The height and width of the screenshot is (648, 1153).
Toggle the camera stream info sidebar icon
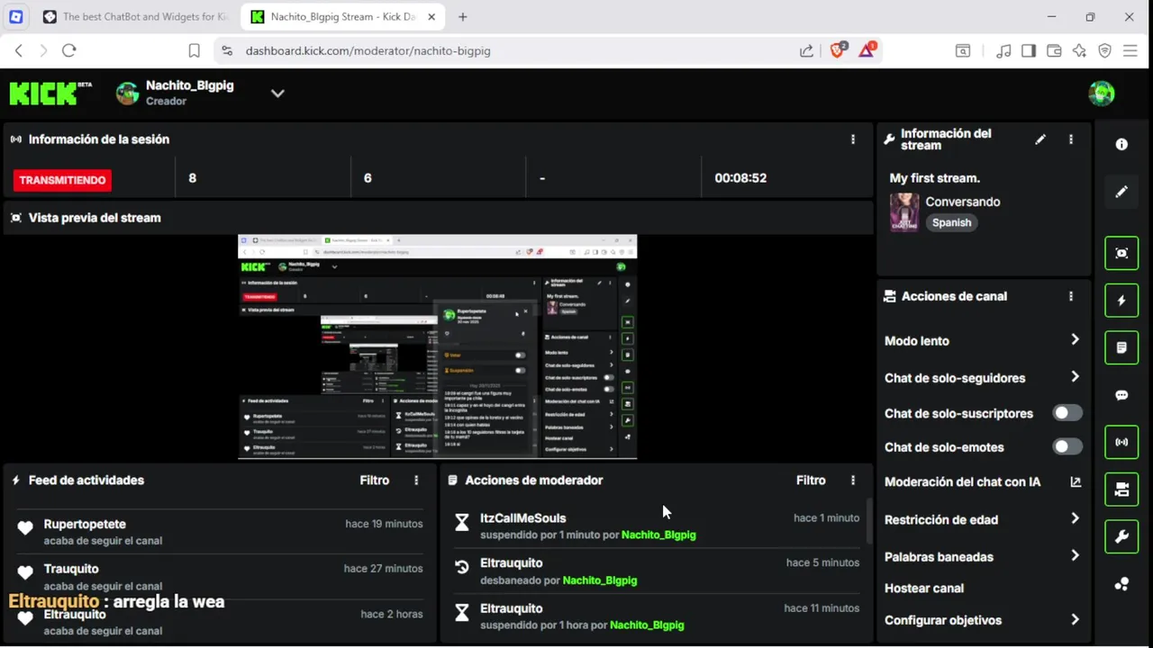click(1121, 490)
